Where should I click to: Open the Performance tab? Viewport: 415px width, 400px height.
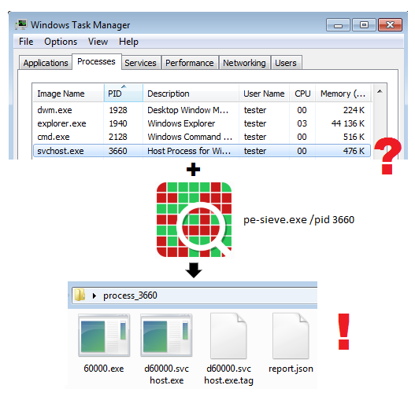(x=190, y=63)
